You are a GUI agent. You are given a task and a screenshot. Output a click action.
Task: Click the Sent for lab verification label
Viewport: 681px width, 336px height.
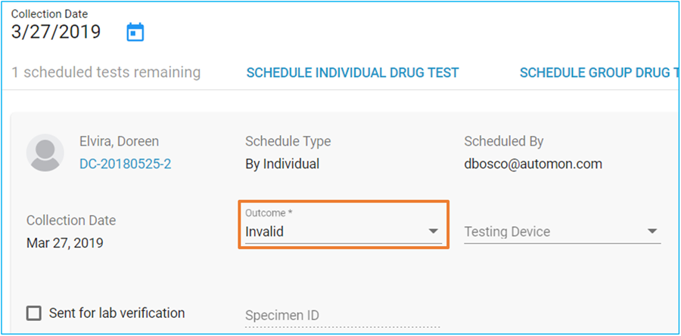[117, 313]
